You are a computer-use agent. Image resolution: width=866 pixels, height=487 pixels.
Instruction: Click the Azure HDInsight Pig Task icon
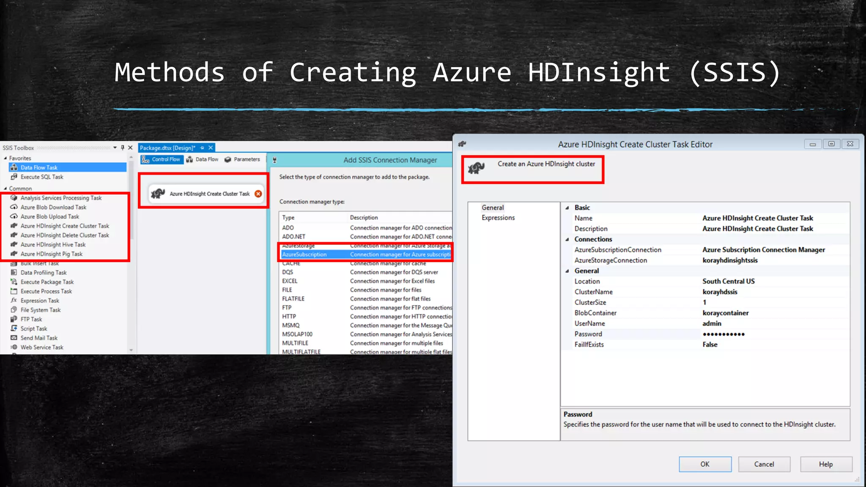[x=14, y=254]
